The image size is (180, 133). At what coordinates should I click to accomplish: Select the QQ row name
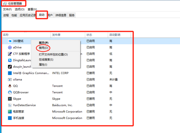(15, 86)
